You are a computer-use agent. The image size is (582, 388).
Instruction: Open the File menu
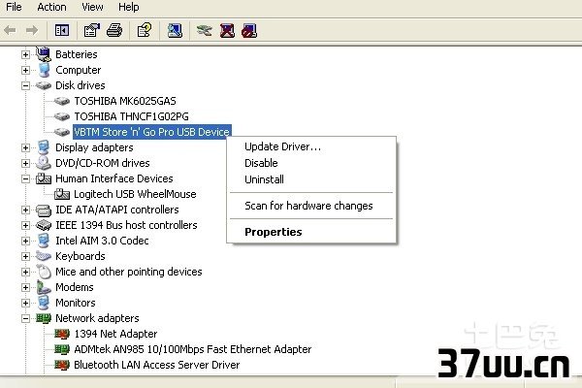tap(14, 7)
